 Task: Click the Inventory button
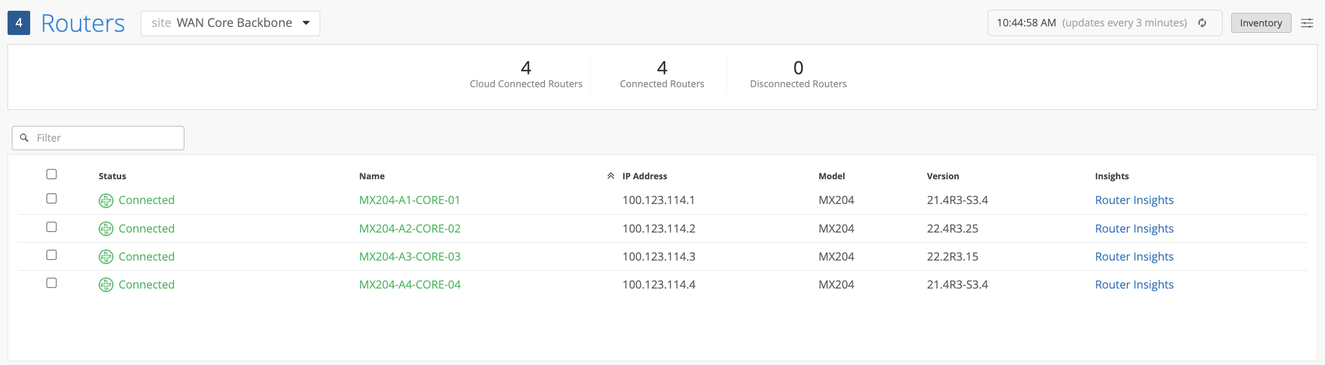coord(1261,23)
